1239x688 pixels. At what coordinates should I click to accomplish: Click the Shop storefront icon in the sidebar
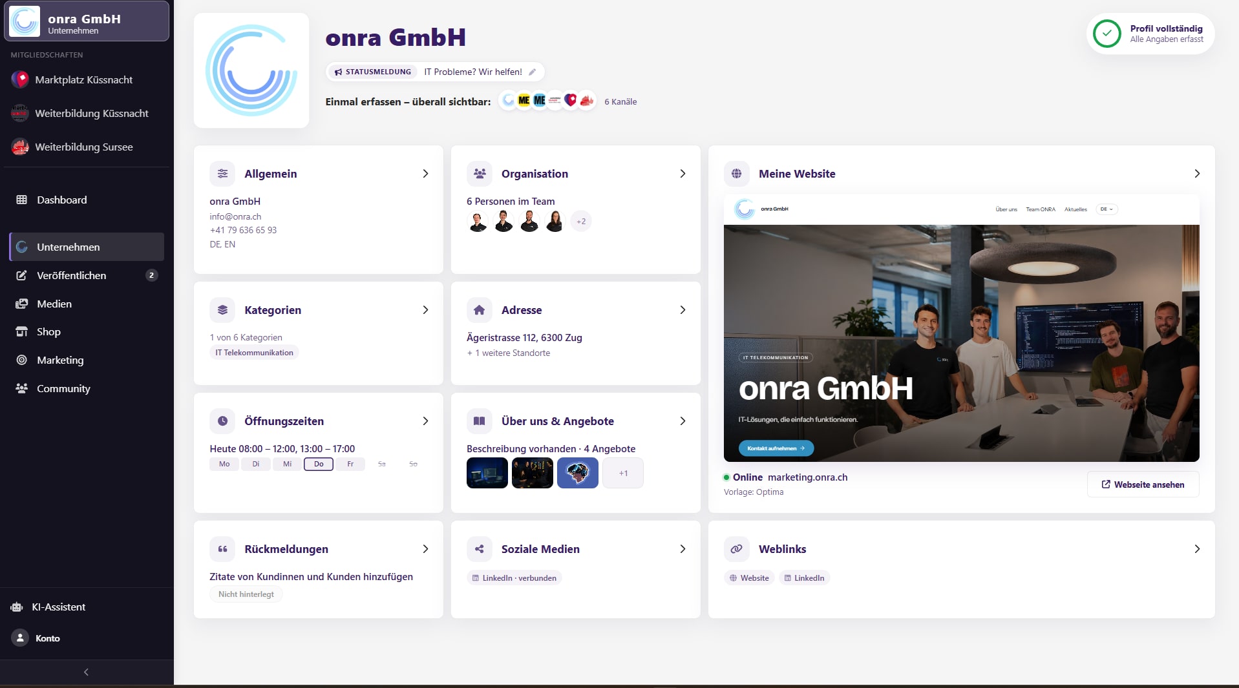pos(21,331)
